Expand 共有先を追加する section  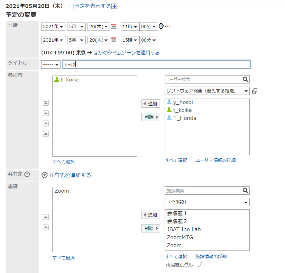[x=44, y=175]
